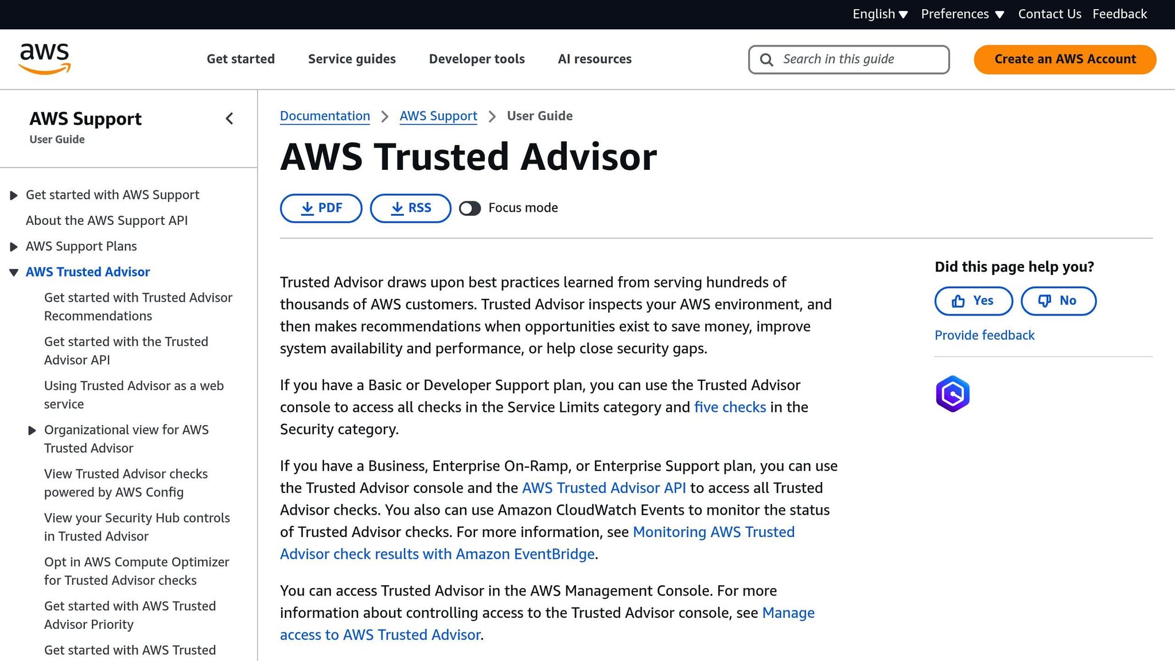Select Get started with AWS Trusted Advisor Priority
The height and width of the screenshot is (661, 1175).
130,616
